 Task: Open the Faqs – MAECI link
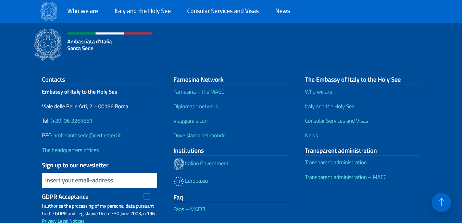(189, 209)
